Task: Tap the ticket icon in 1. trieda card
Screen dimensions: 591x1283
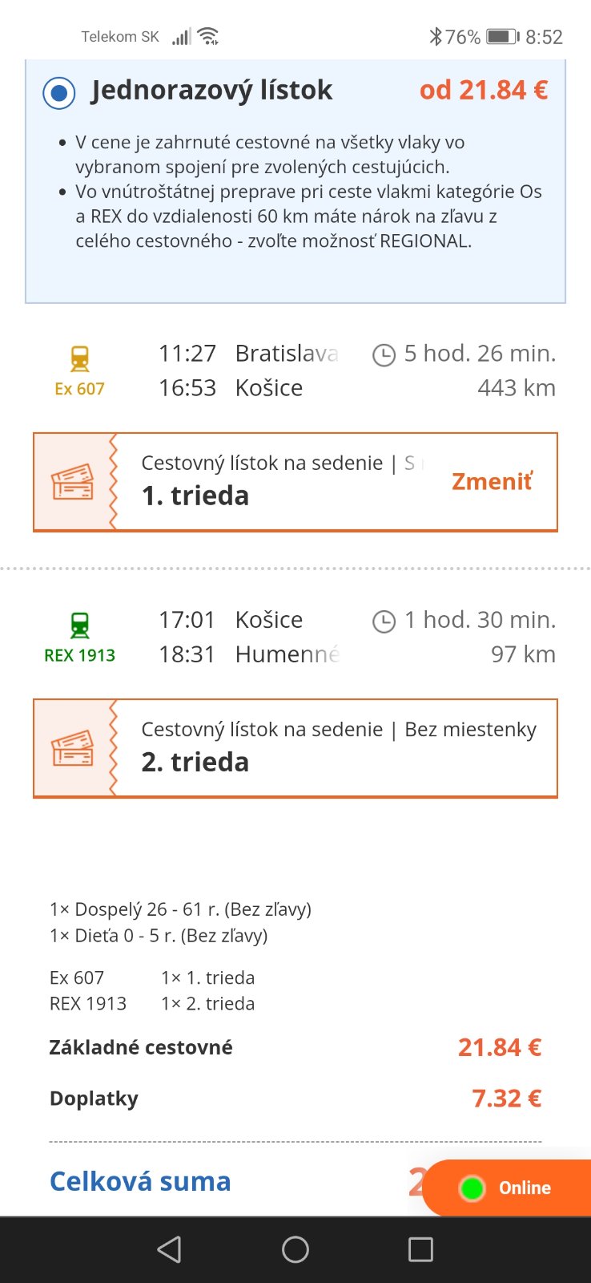Action: pyautogui.click(x=73, y=482)
